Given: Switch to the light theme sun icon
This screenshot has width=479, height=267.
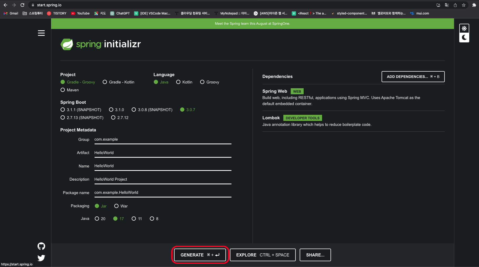Looking at the screenshot, I should point(464,28).
